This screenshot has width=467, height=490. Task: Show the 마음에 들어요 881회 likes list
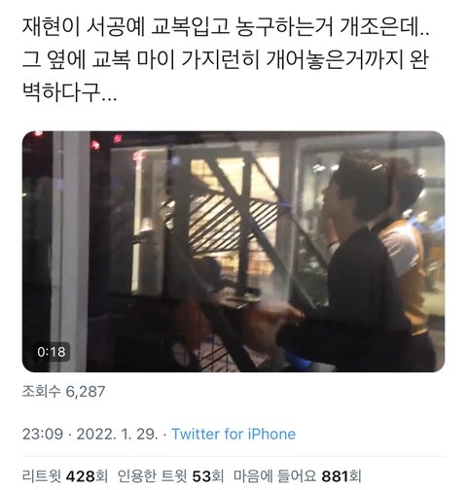(x=298, y=476)
